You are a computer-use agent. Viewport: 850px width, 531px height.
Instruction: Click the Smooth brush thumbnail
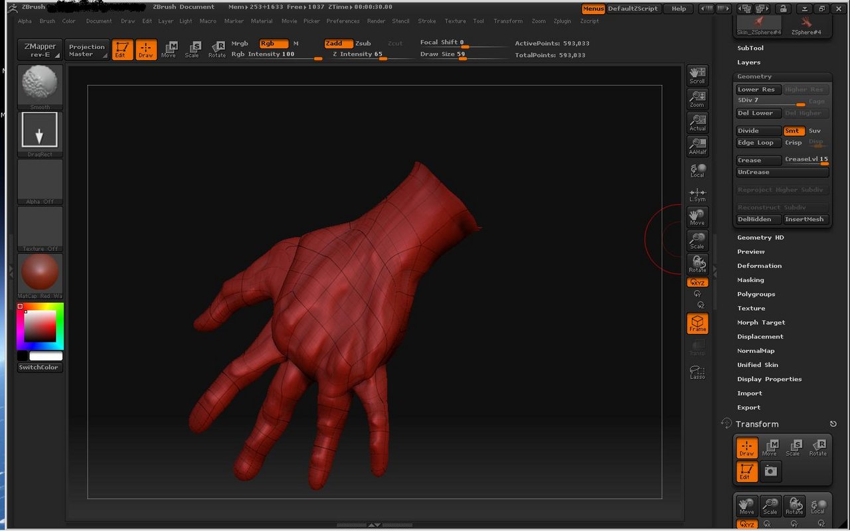40,84
